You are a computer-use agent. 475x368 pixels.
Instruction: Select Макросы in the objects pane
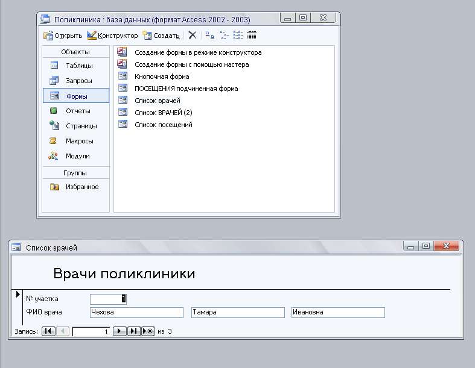pos(75,141)
